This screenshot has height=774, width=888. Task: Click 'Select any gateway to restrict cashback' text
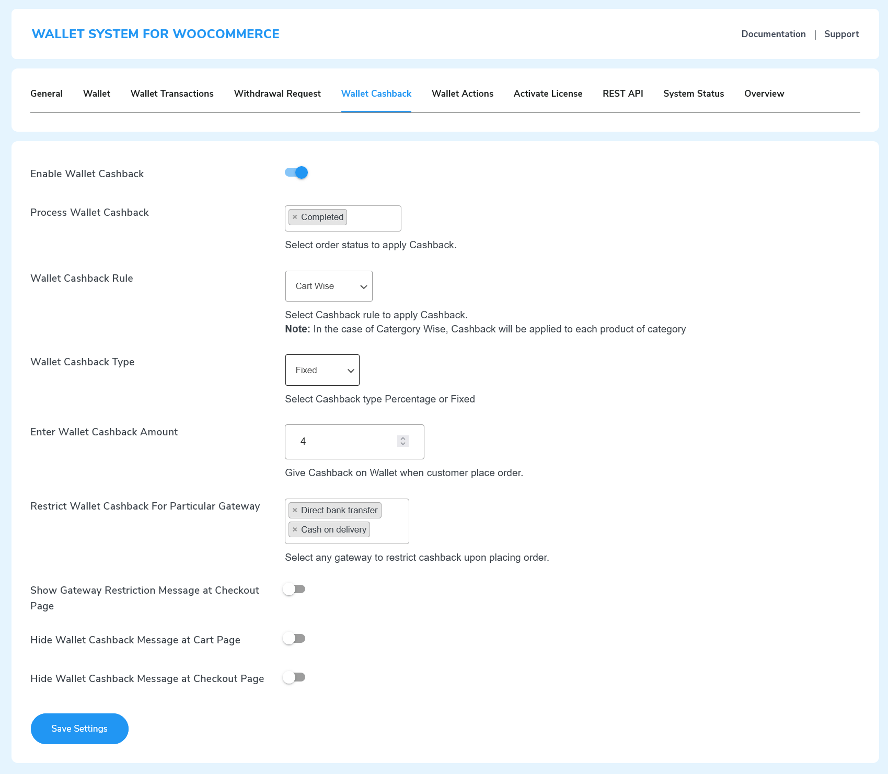(417, 558)
